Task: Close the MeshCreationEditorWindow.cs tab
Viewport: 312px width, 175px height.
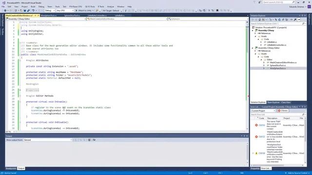Action: click(x=38, y=16)
